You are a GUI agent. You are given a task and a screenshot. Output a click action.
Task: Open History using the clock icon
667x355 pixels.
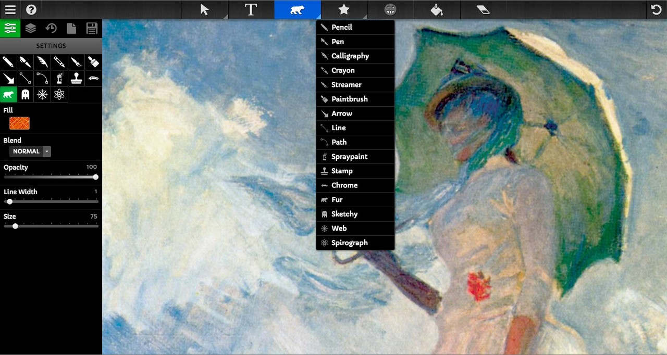[51, 29]
